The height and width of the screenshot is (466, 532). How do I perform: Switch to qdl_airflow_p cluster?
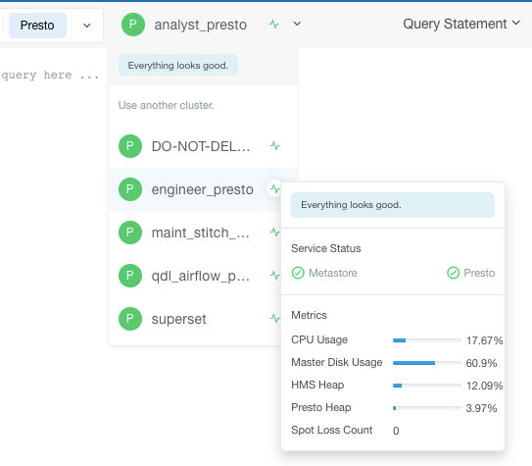[203, 276]
